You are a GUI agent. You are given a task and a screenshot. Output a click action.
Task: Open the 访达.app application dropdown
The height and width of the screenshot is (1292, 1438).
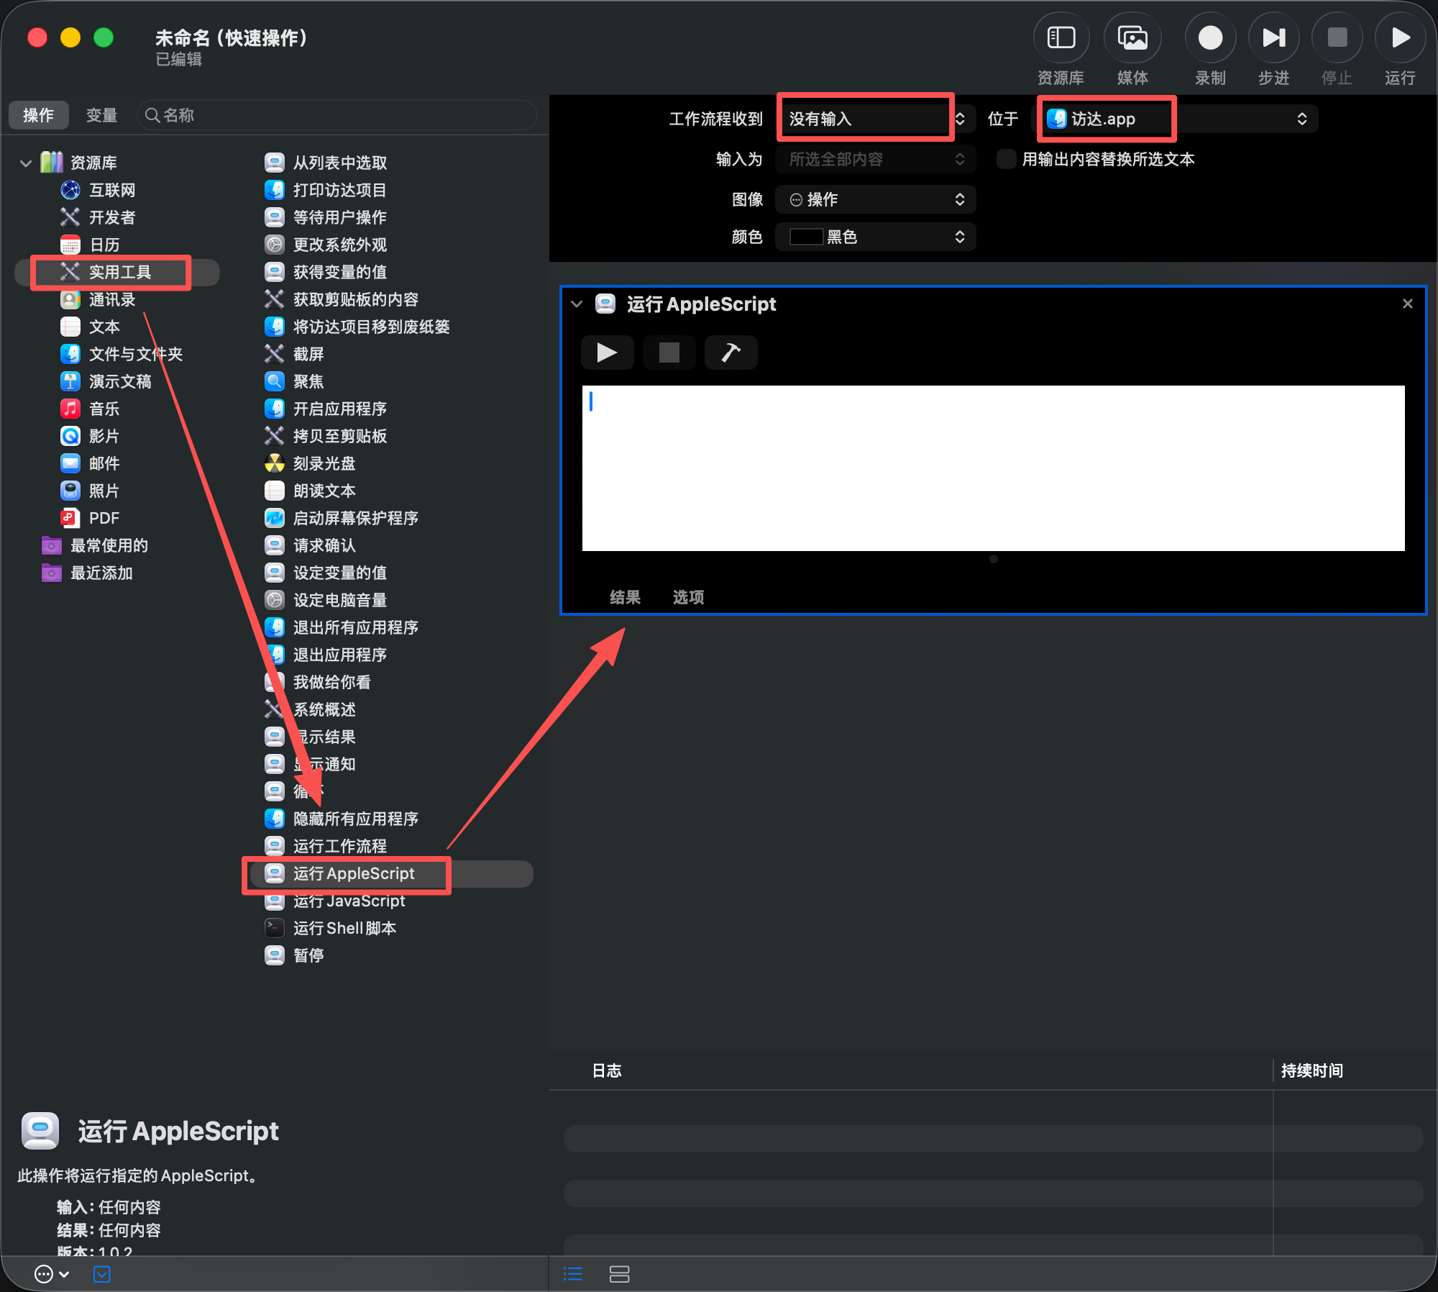click(1176, 119)
